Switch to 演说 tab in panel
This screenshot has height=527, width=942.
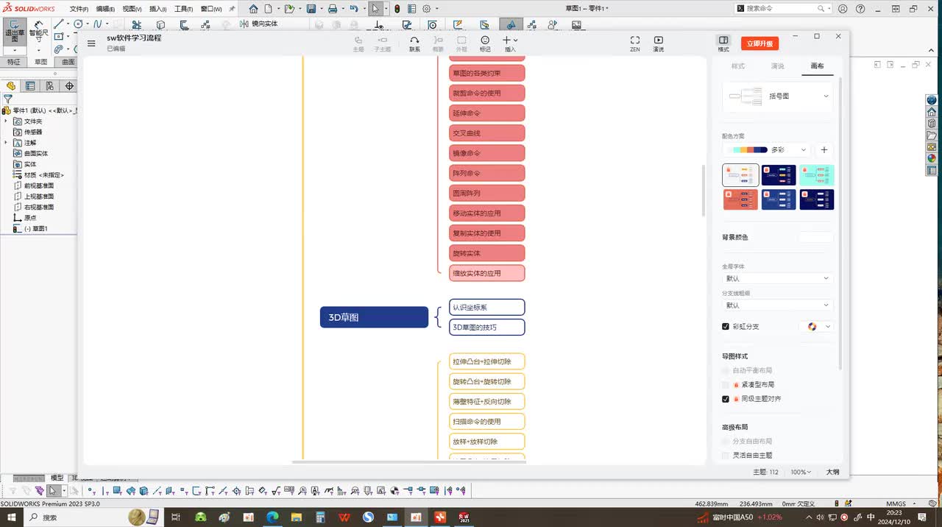point(777,66)
